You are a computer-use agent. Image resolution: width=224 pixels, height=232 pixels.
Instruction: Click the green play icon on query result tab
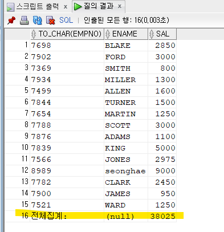pos(78,7)
